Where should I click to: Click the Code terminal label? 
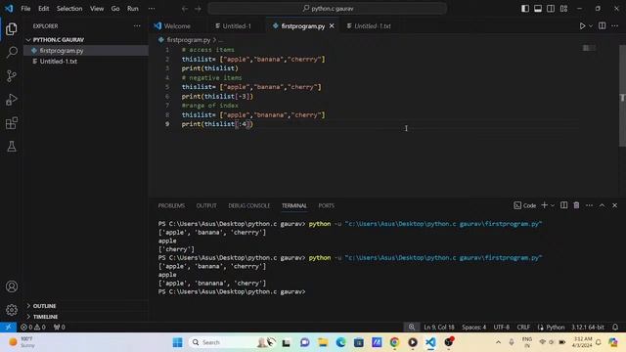[x=525, y=205]
